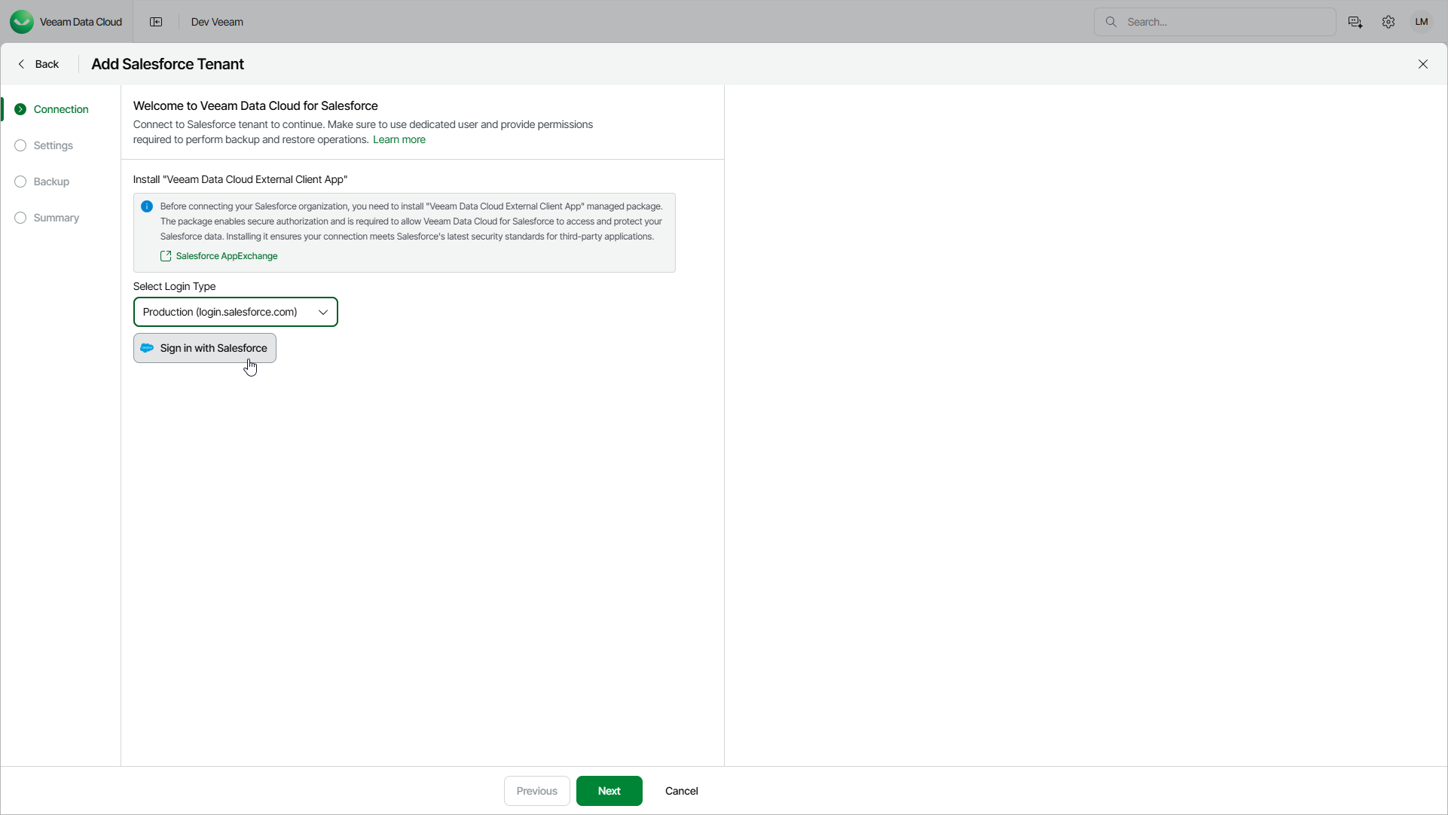Image resolution: width=1448 pixels, height=815 pixels.
Task: Toggle the sidebar panel icon
Action: pyautogui.click(x=156, y=22)
